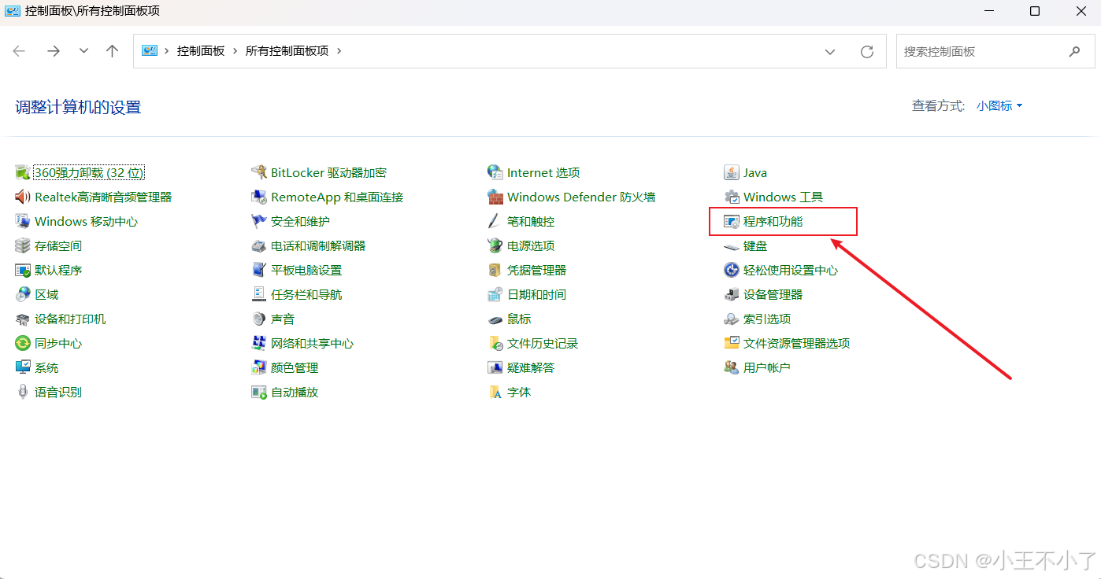Click the 所有控制面板项 breadcrumb segment
This screenshot has height=579, width=1101.
287,50
